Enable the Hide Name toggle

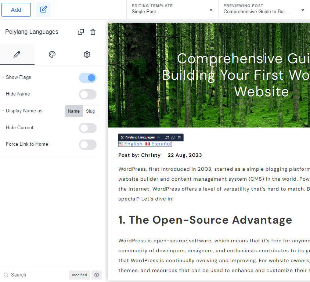(88, 94)
